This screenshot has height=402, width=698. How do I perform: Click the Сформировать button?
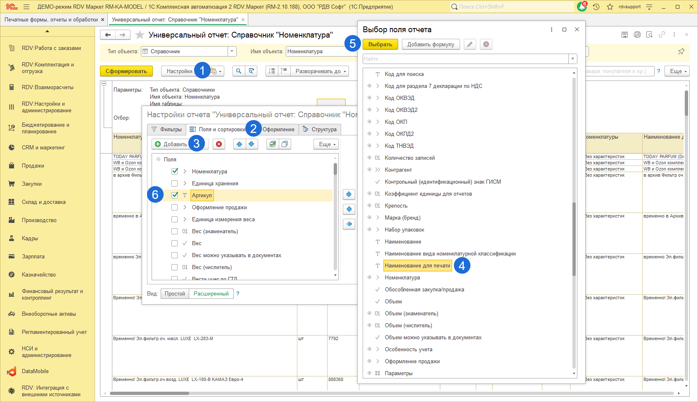(x=126, y=71)
